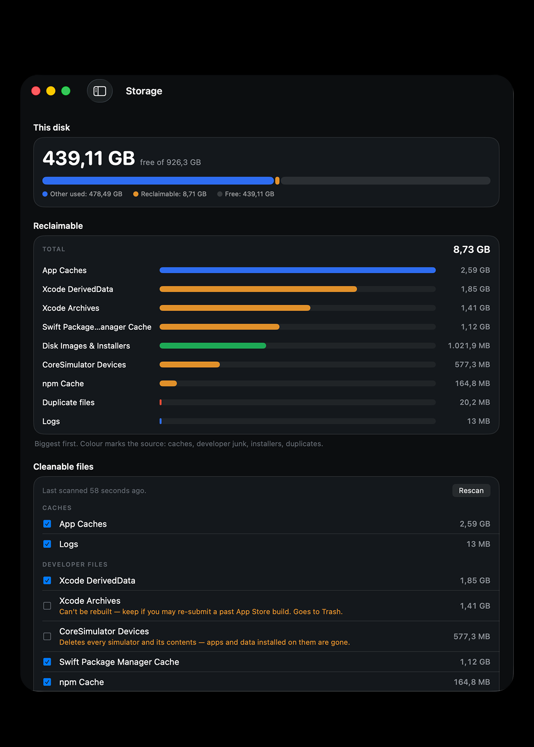
Task: Click the window title 'Storage'
Action: (x=144, y=91)
